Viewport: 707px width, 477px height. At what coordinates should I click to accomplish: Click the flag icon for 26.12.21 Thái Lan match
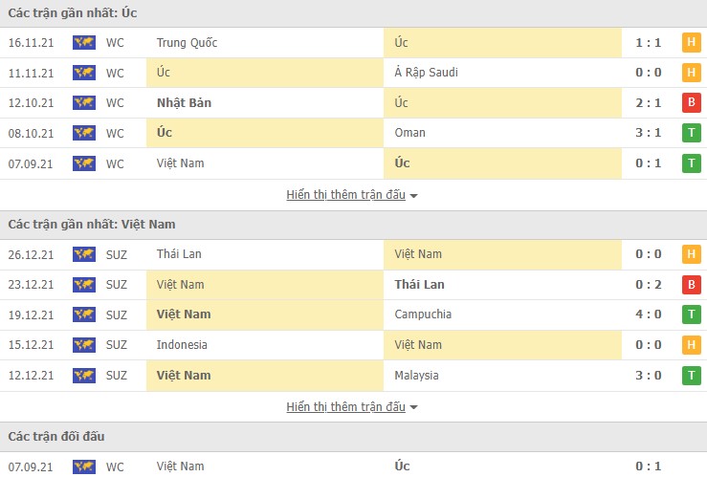point(83,254)
